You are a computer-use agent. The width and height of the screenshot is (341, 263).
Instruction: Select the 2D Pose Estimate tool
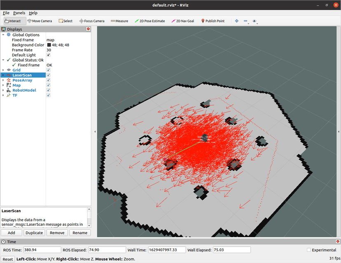coord(149,21)
